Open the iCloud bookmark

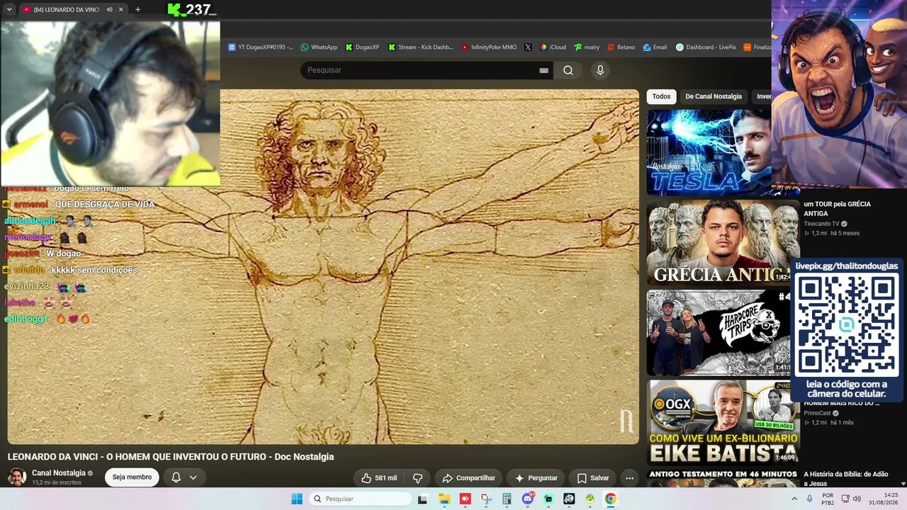pos(553,47)
